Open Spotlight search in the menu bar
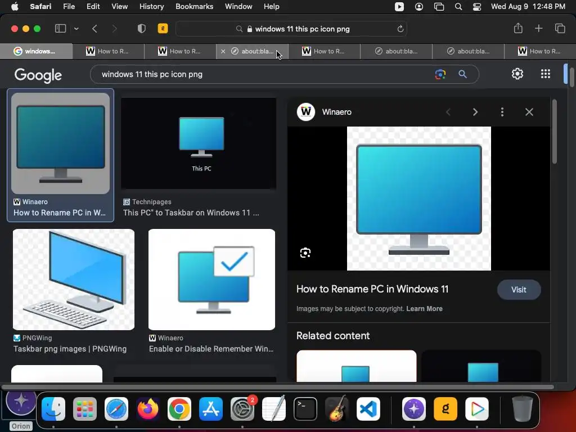Viewport: 576px width, 432px height. (458, 7)
